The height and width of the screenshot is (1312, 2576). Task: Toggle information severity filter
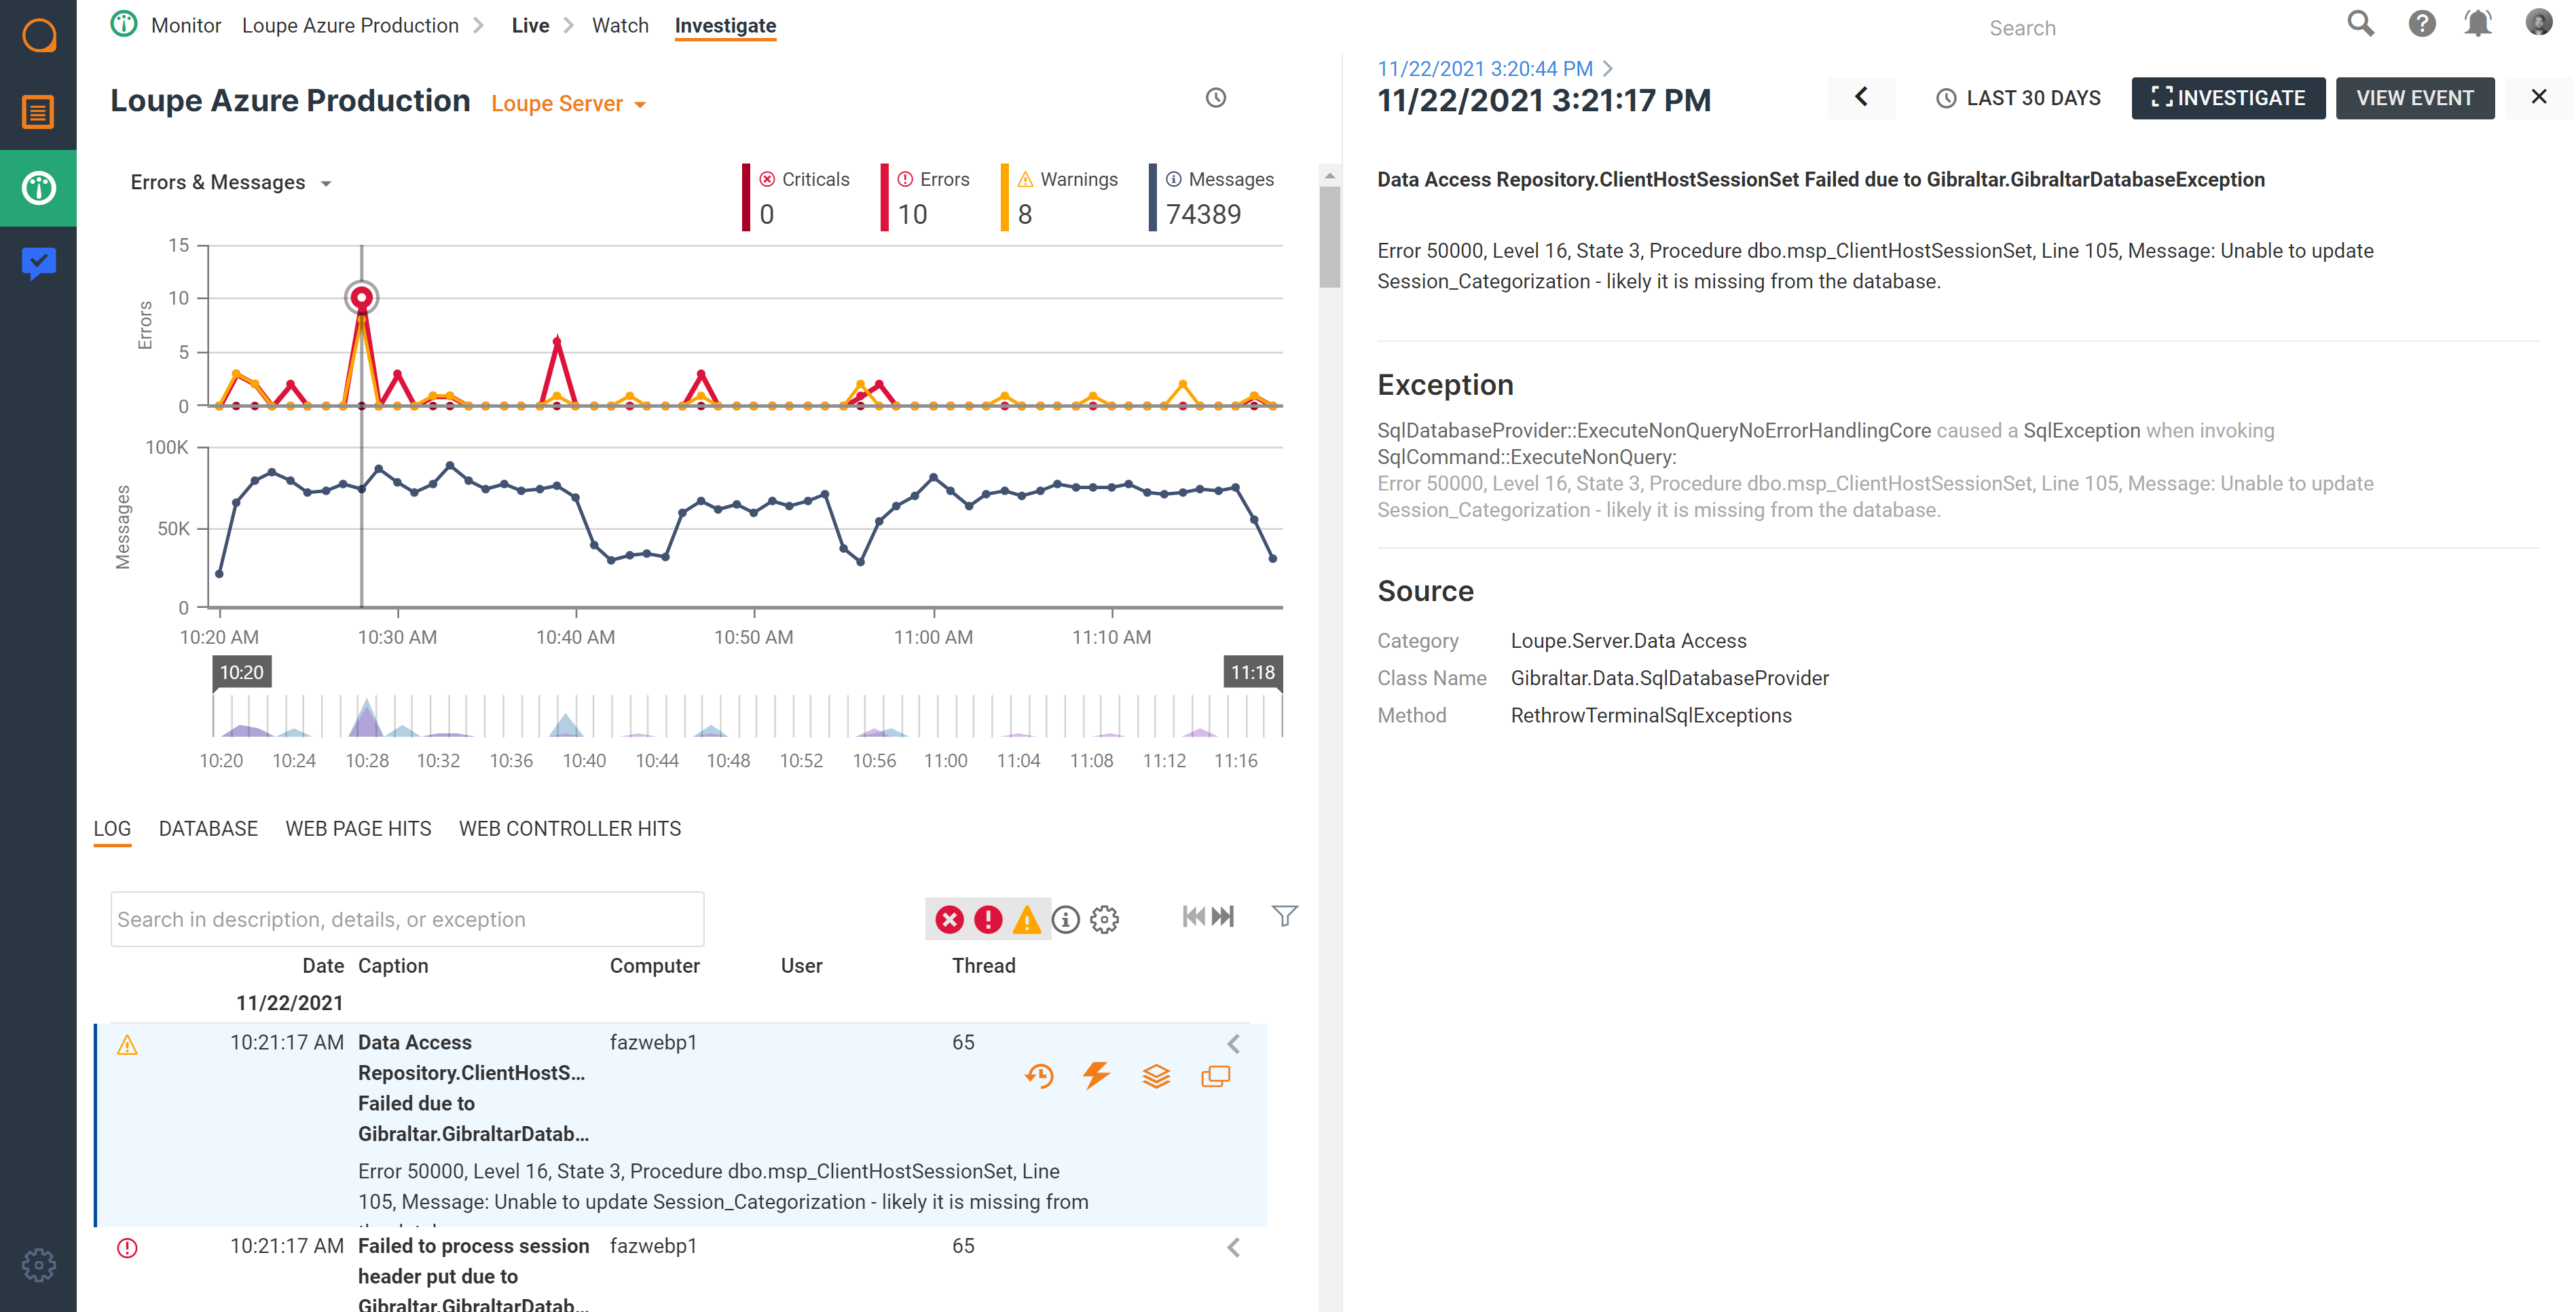tap(1066, 919)
